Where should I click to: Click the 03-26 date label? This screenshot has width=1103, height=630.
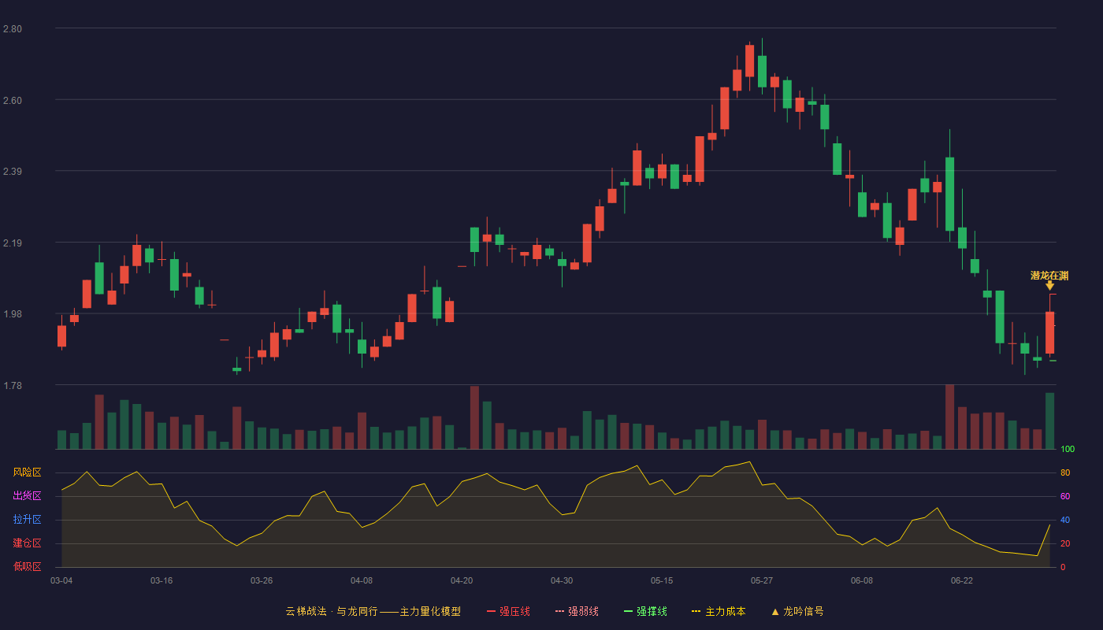pyautogui.click(x=262, y=580)
